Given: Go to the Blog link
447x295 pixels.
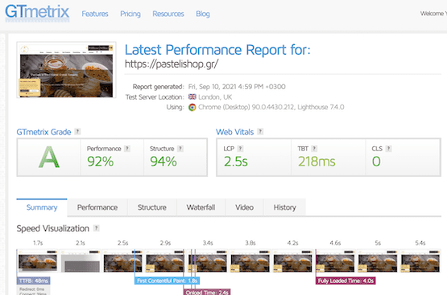Looking at the screenshot, I should tap(203, 14).
